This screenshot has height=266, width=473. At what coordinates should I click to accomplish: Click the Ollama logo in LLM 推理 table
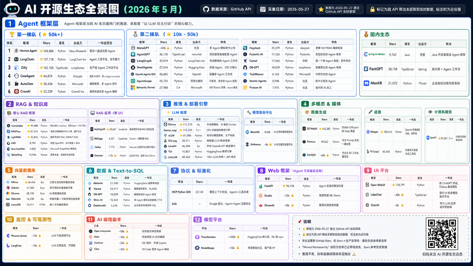(x=165, y=125)
